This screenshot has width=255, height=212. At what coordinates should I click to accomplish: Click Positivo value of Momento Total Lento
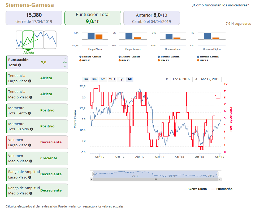(47, 110)
